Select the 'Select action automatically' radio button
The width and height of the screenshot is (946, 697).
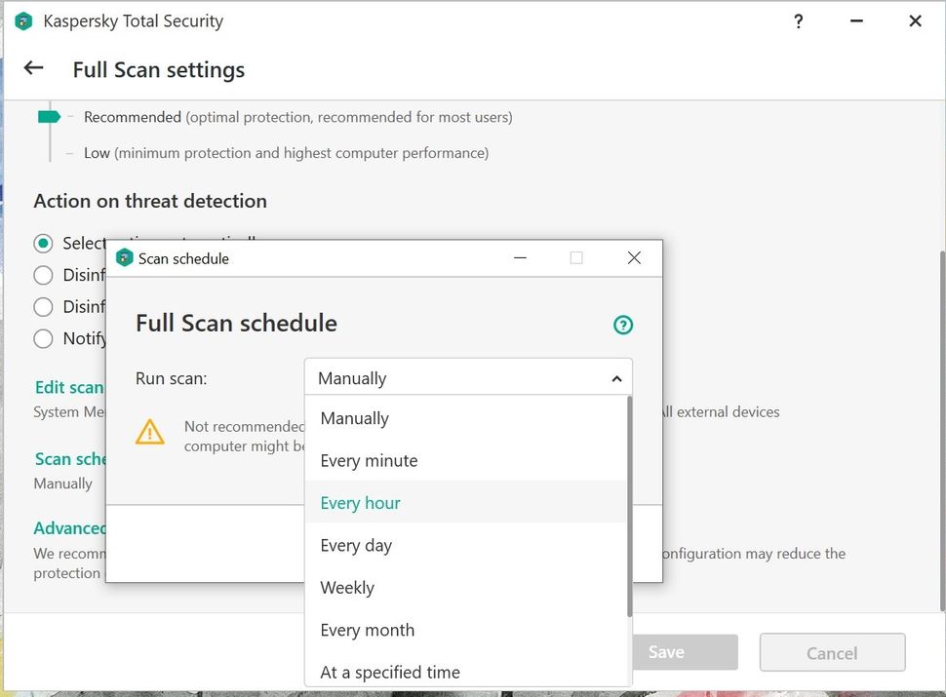click(x=43, y=243)
